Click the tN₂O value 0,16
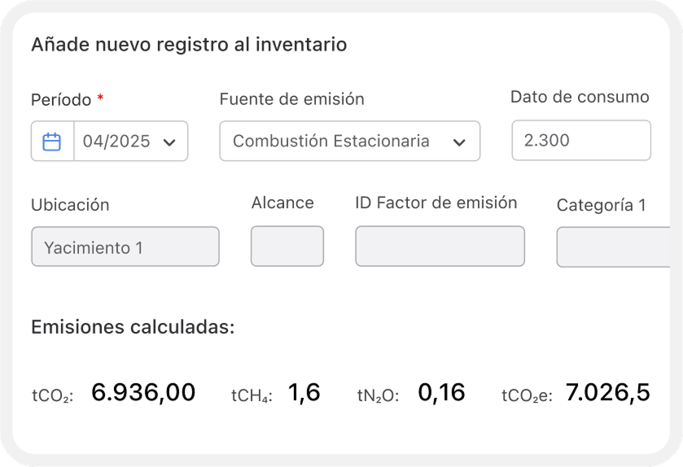683x467 pixels. [x=441, y=393]
